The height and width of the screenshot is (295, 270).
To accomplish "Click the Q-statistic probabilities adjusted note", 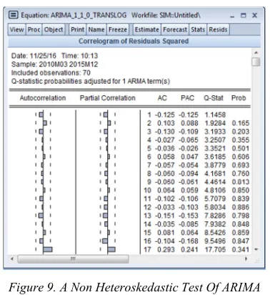I will point(91,81).
